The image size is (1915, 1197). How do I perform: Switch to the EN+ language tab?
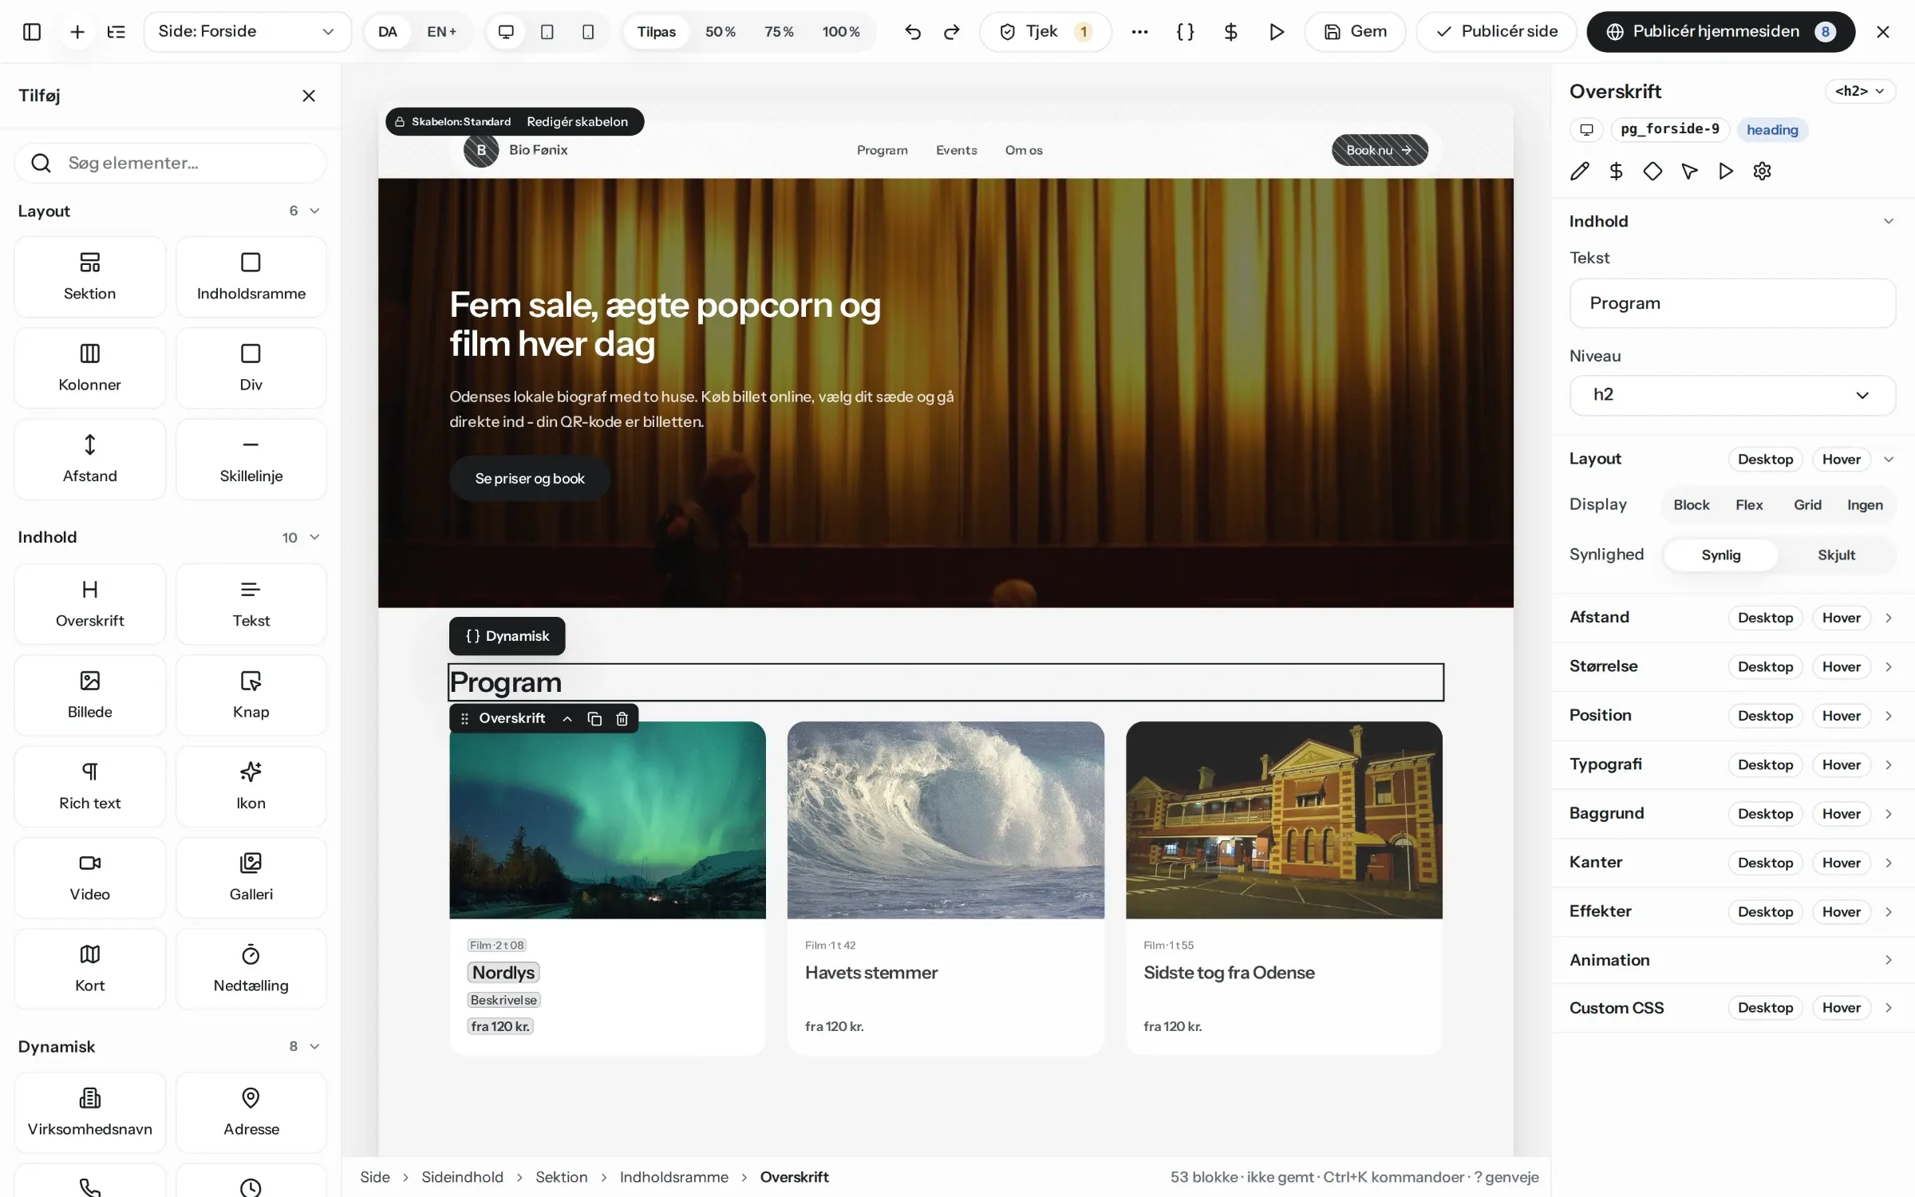442,32
